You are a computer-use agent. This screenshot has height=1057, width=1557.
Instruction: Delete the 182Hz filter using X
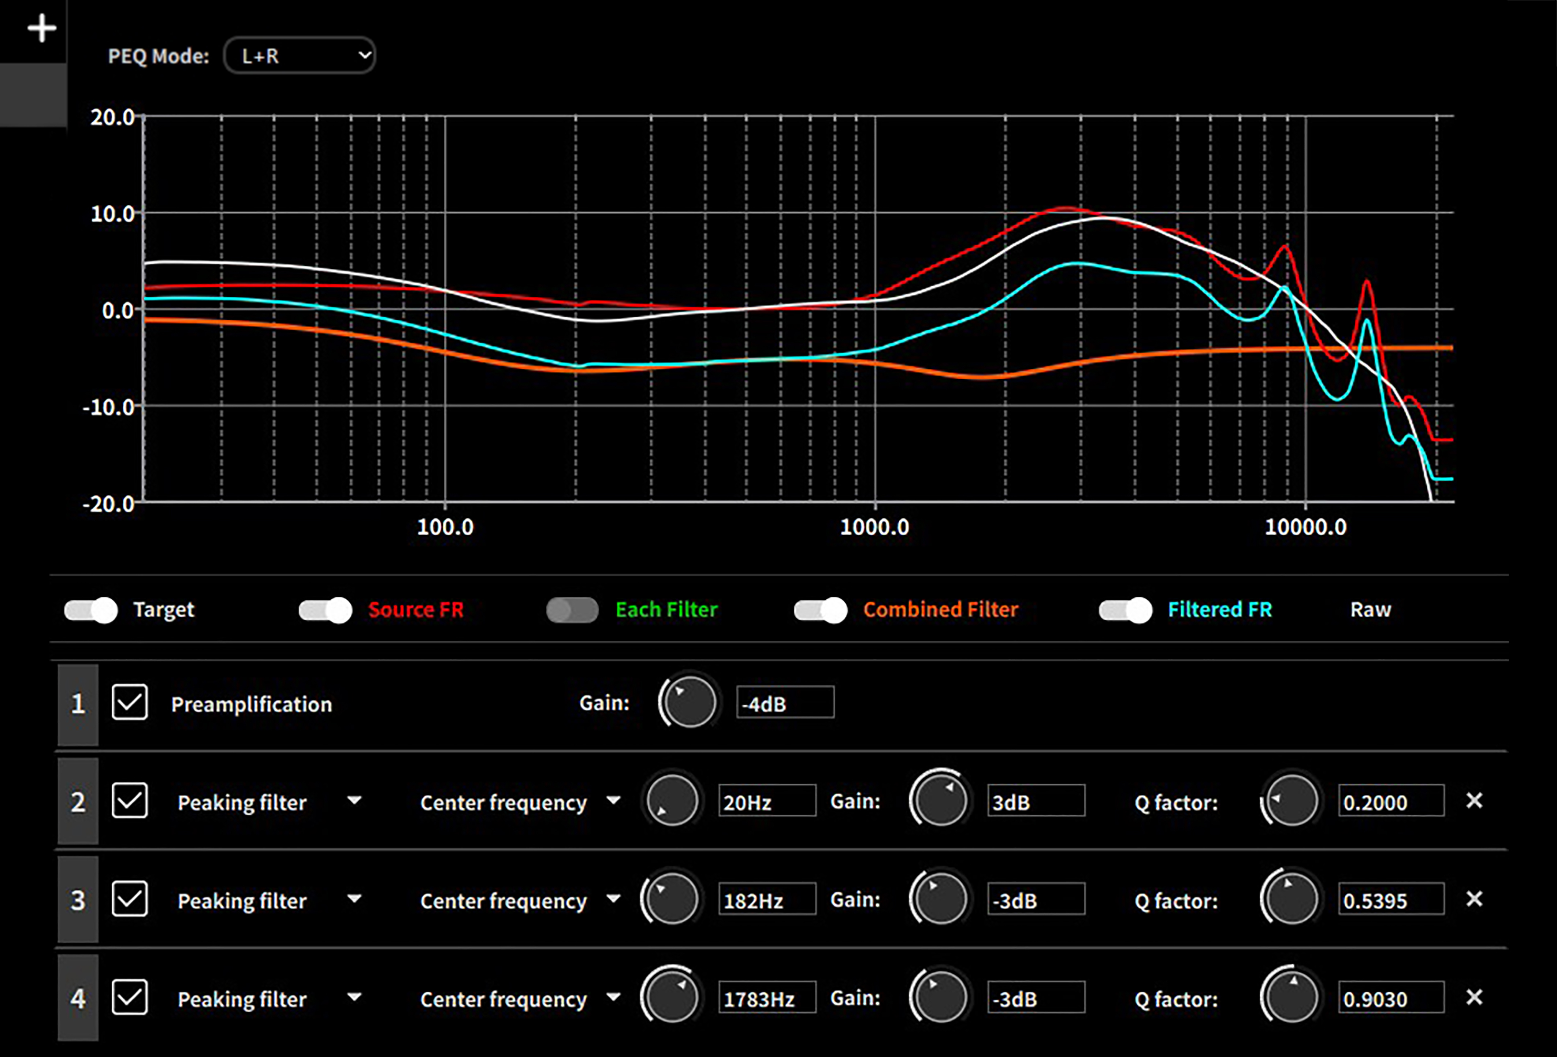tap(1474, 899)
